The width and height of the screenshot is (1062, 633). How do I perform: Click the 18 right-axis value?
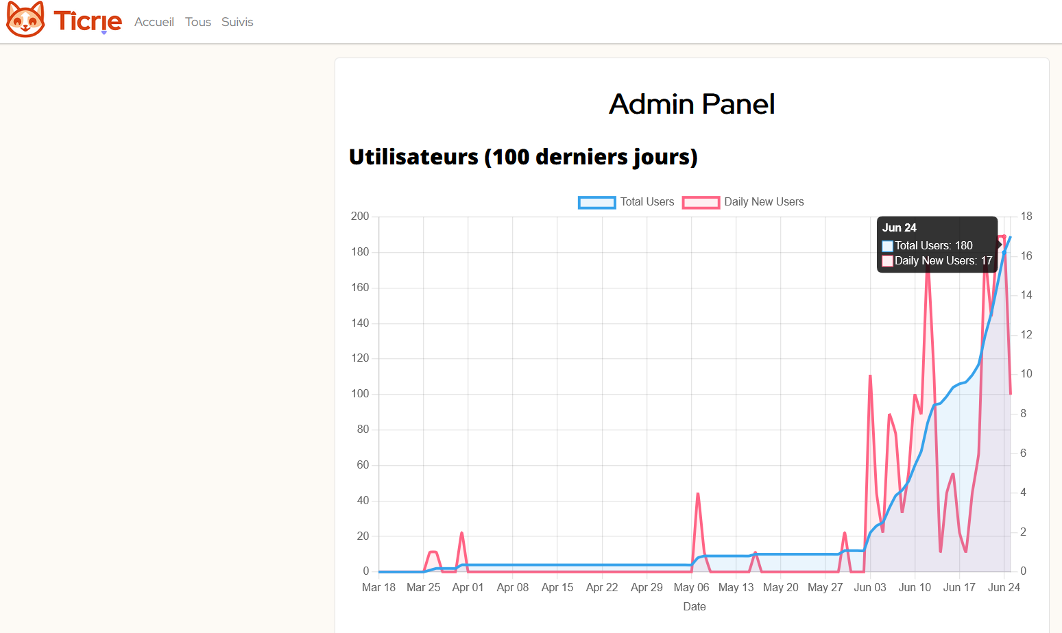[x=1026, y=216]
